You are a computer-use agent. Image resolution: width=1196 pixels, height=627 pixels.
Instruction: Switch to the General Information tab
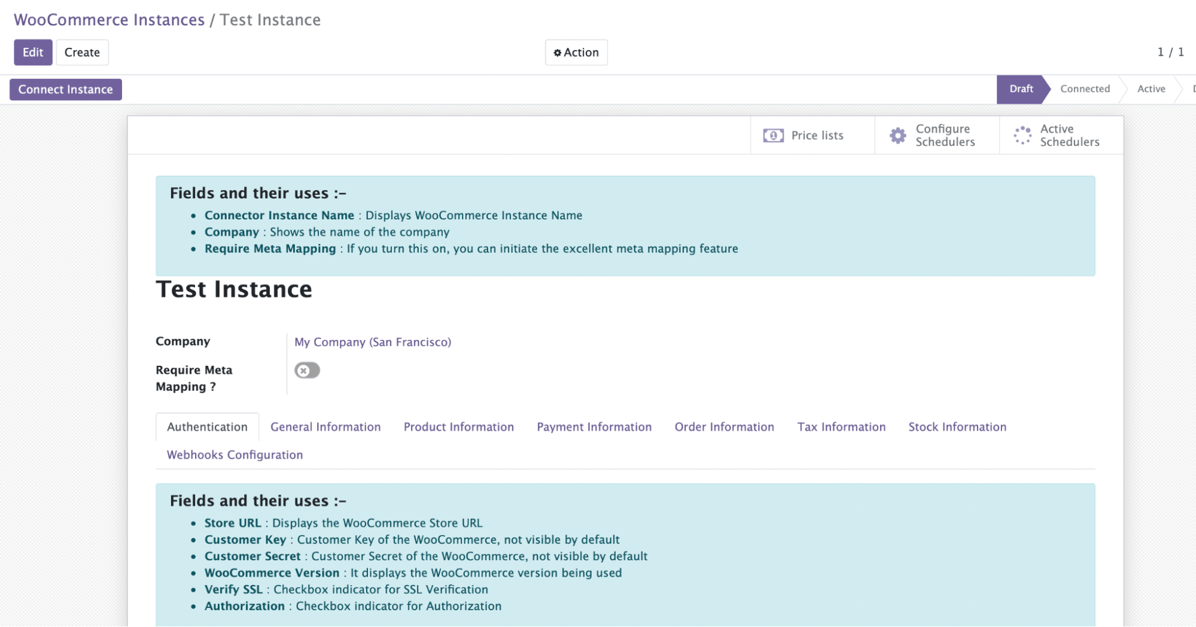(325, 427)
